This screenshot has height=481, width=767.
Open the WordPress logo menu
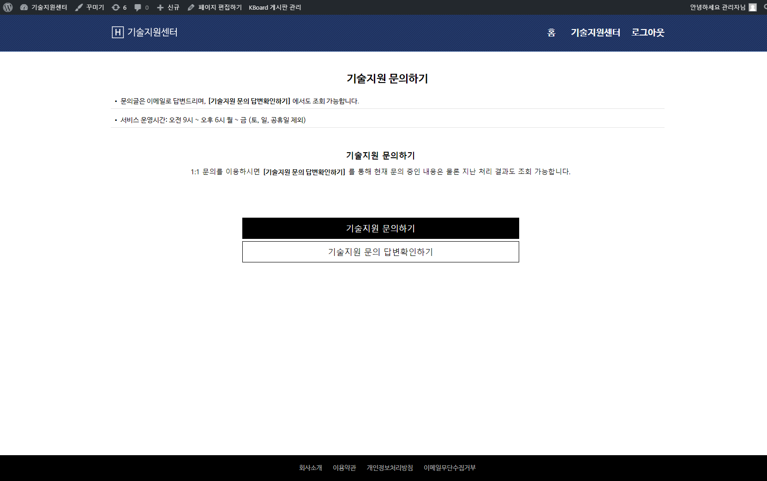(8, 7)
